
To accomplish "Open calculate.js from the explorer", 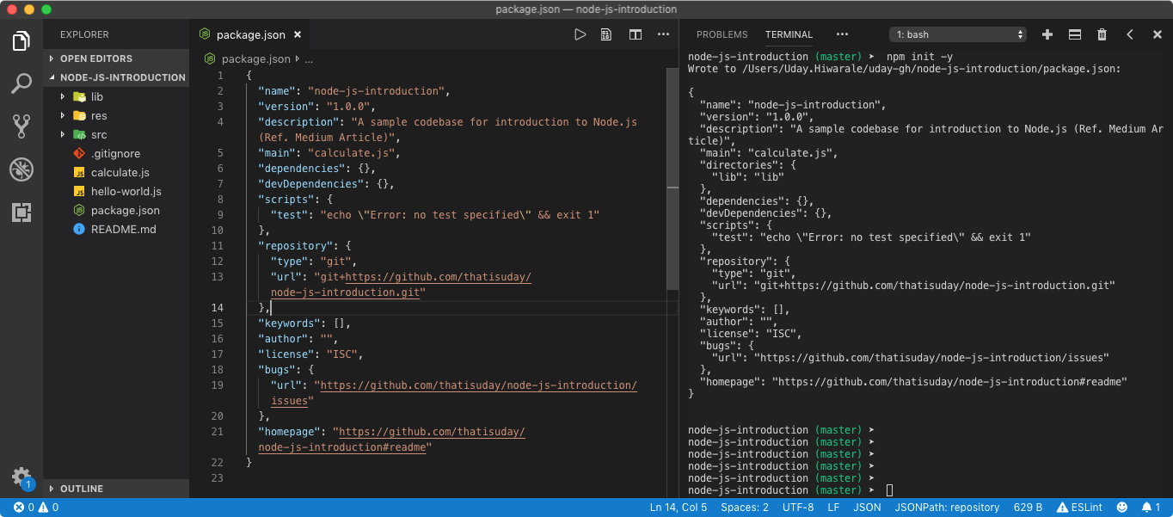I will (x=120, y=172).
